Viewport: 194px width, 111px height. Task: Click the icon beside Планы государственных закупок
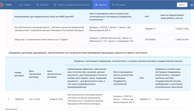click(55, 5)
